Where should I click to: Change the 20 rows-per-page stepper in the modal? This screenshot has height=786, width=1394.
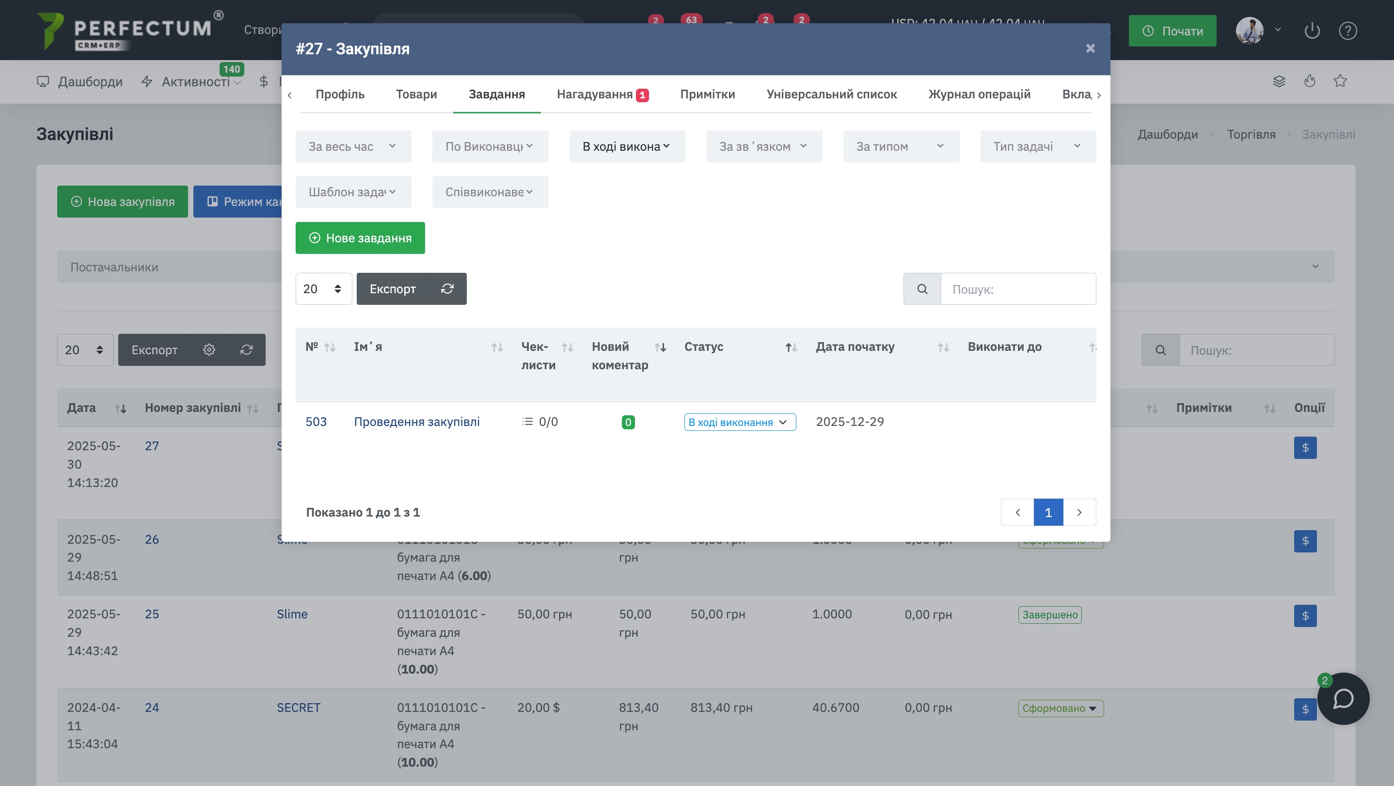click(x=323, y=289)
